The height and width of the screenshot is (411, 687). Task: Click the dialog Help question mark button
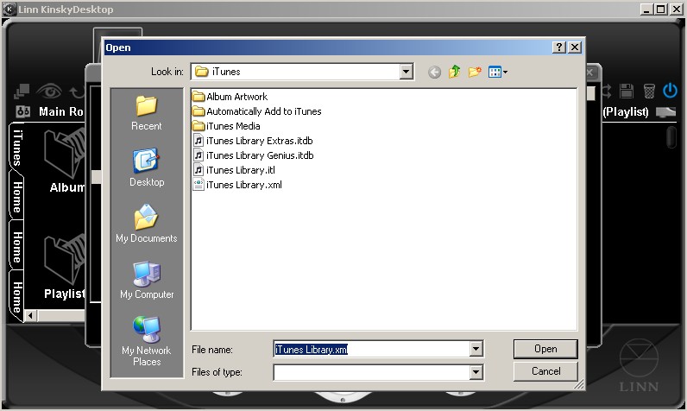[x=559, y=47]
